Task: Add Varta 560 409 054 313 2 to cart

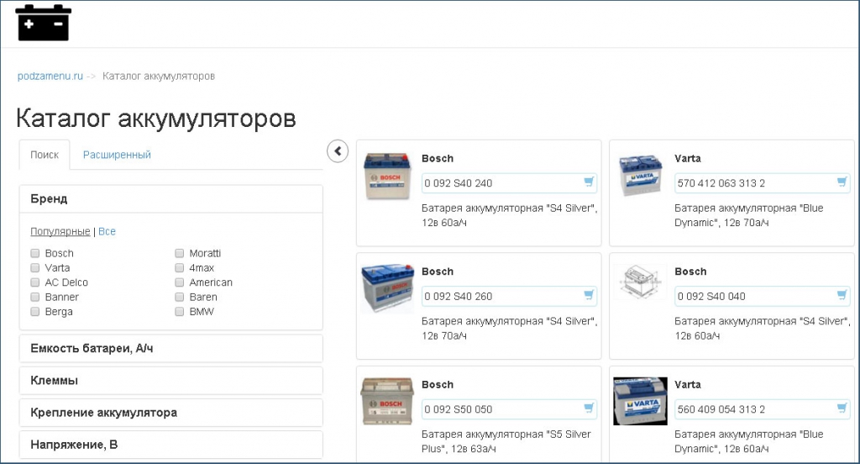Action: [x=842, y=408]
